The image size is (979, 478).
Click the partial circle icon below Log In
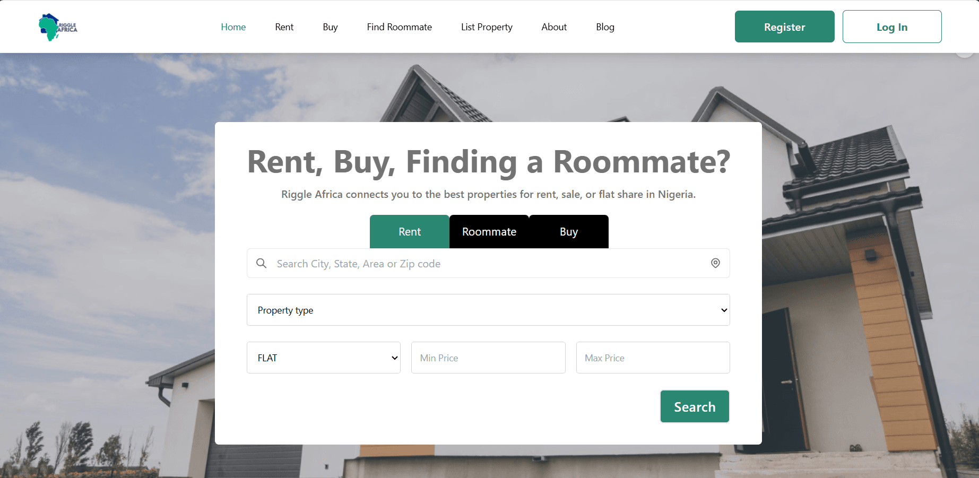(964, 54)
